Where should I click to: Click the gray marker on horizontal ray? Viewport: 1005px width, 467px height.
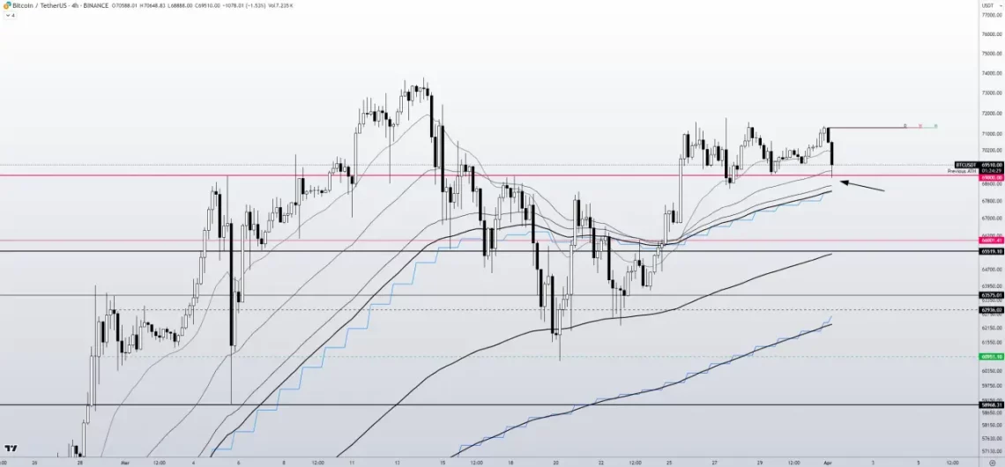[904, 126]
